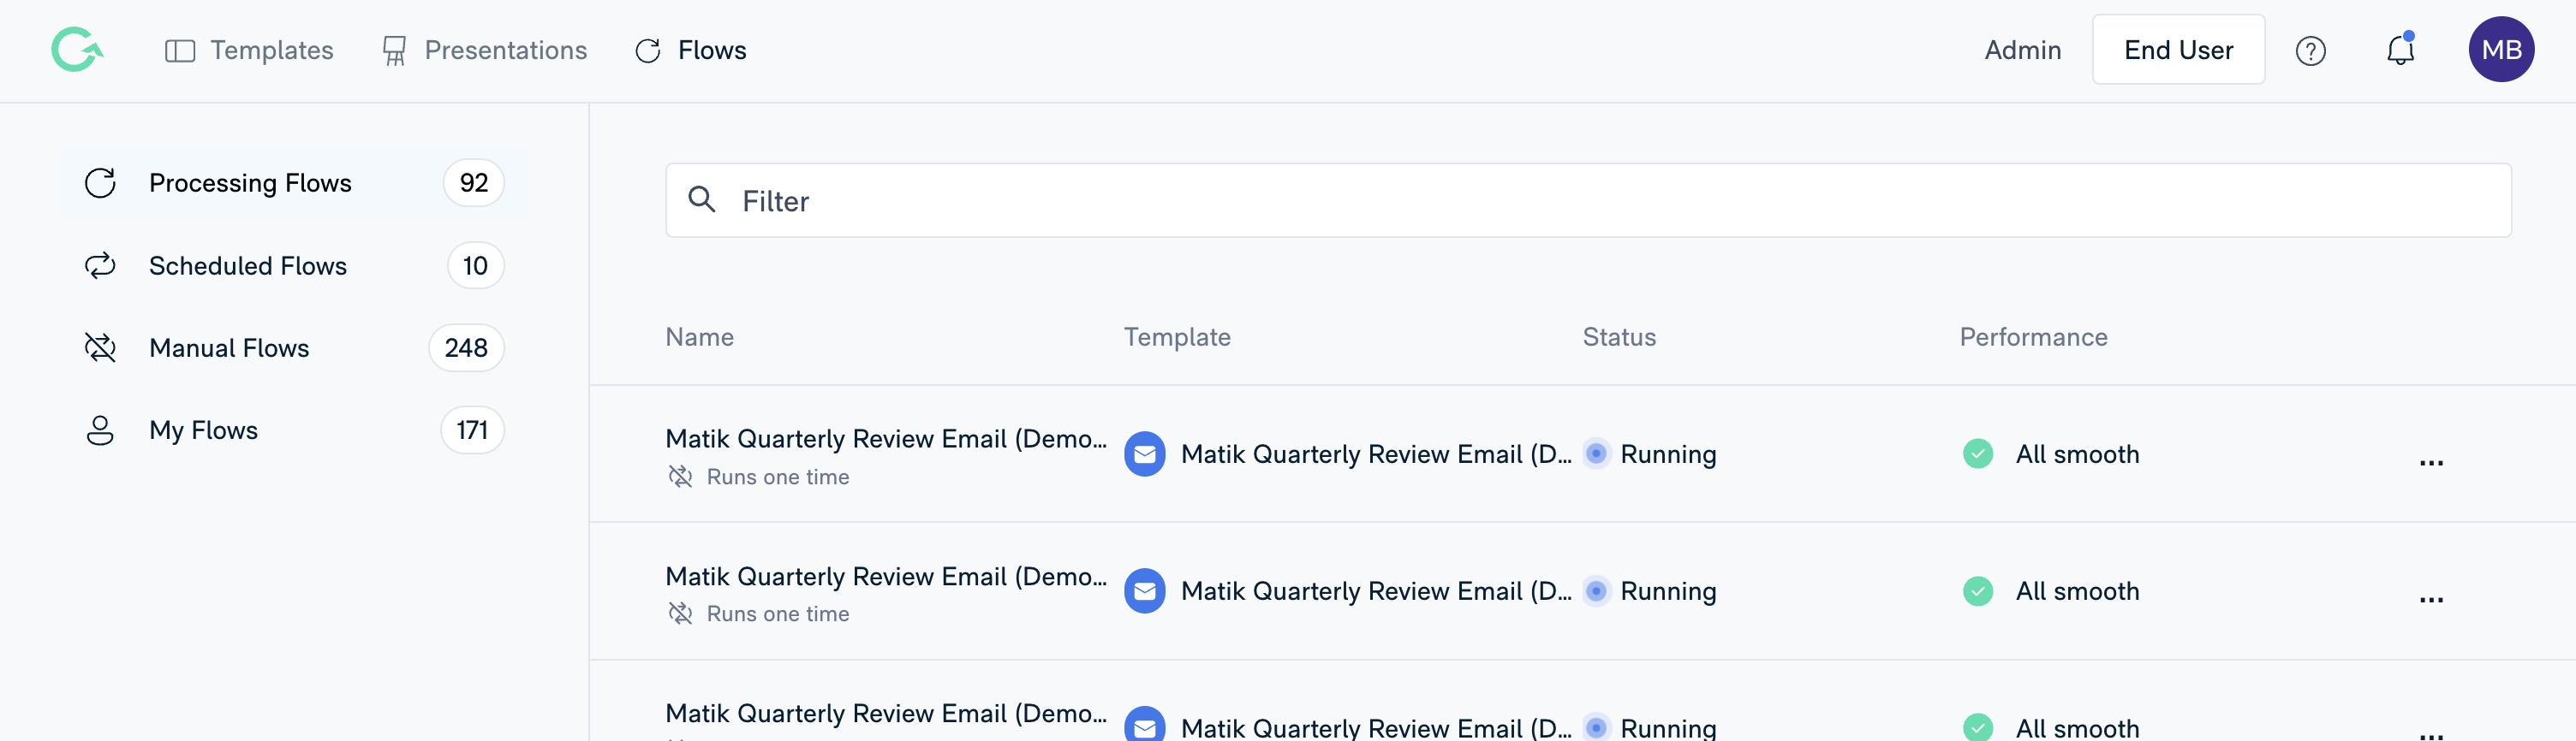Open the help question mark icon
This screenshot has height=741, width=2576.
coord(2310,51)
